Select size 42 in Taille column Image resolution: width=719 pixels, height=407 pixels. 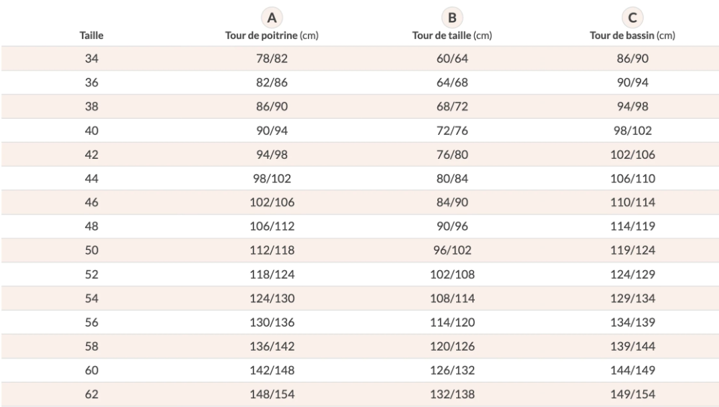[92, 155]
